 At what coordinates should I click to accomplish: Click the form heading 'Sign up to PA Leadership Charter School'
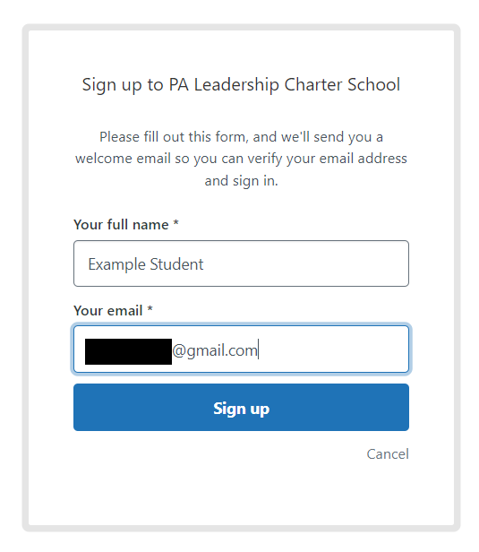point(241,85)
